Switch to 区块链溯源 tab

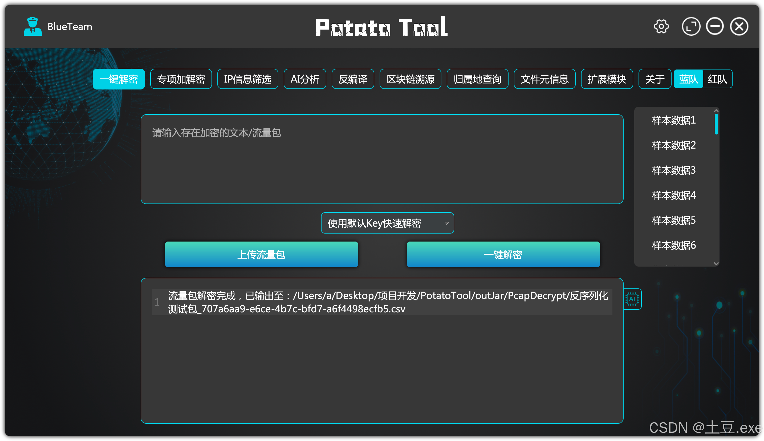point(410,79)
